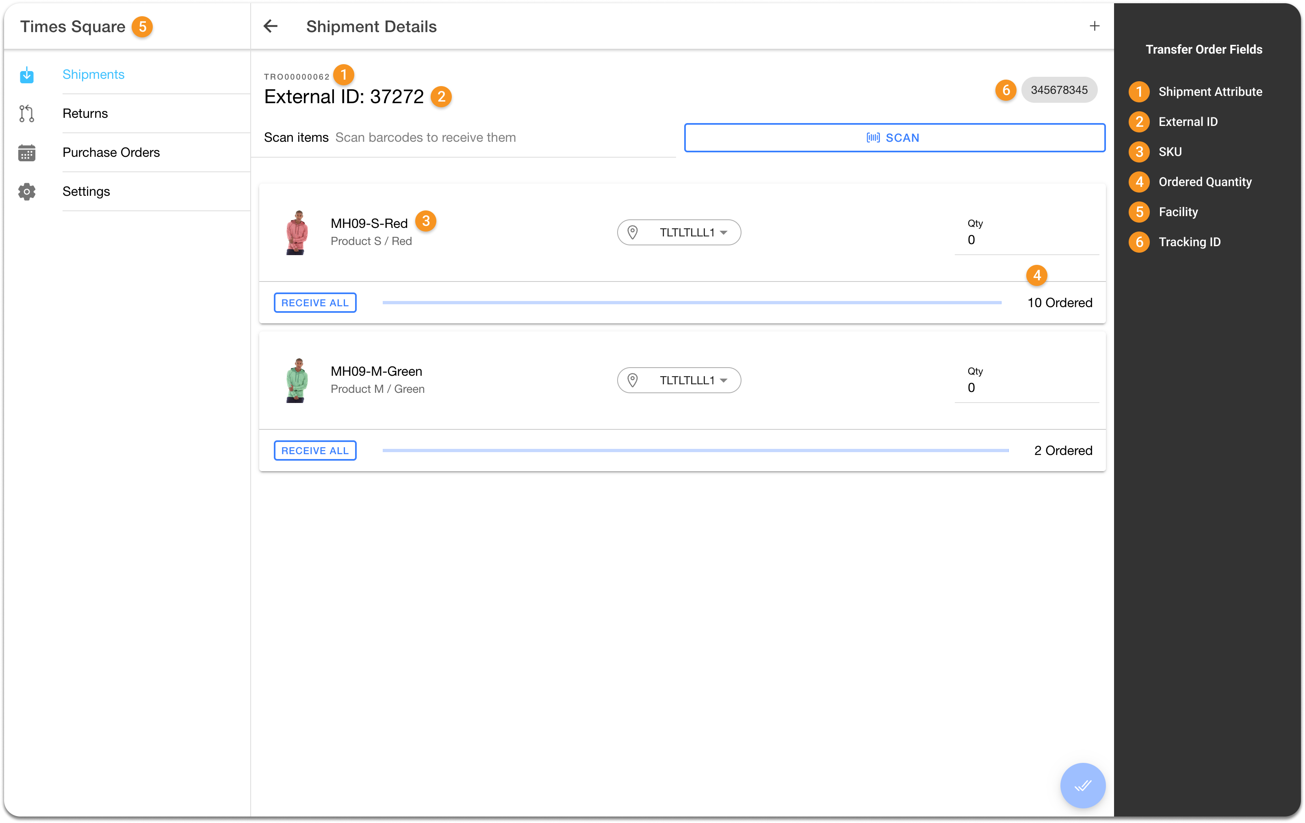1305x823 pixels.
Task: Expand location dropdown for MH09-S-Red
Action: pyautogui.click(x=723, y=232)
